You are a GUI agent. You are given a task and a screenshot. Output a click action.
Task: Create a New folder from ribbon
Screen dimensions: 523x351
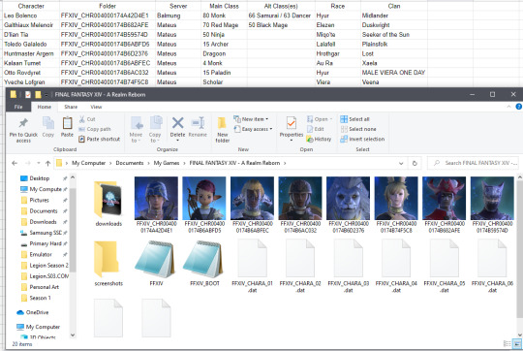[x=223, y=130]
